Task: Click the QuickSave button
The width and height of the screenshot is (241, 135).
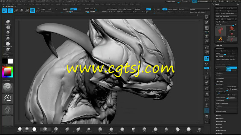Action: click(x=171, y=1)
